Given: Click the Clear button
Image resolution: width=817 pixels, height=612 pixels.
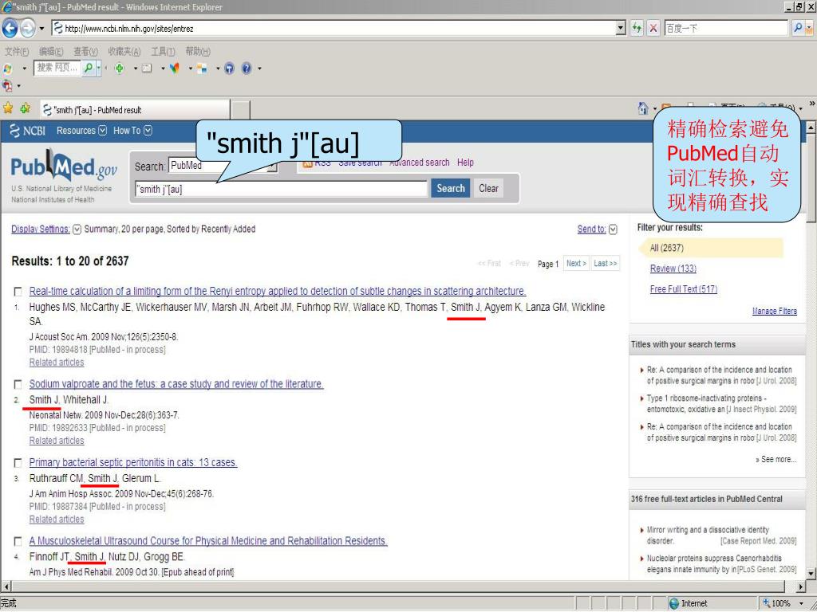Looking at the screenshot, I should (488, 188).
